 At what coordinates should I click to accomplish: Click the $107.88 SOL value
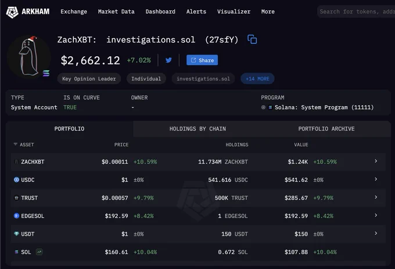tap(296, 252)
